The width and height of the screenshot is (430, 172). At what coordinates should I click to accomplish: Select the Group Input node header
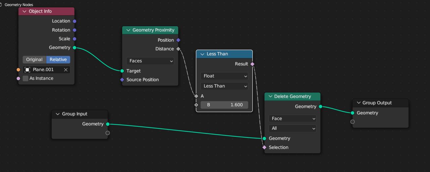pos(80,114)
